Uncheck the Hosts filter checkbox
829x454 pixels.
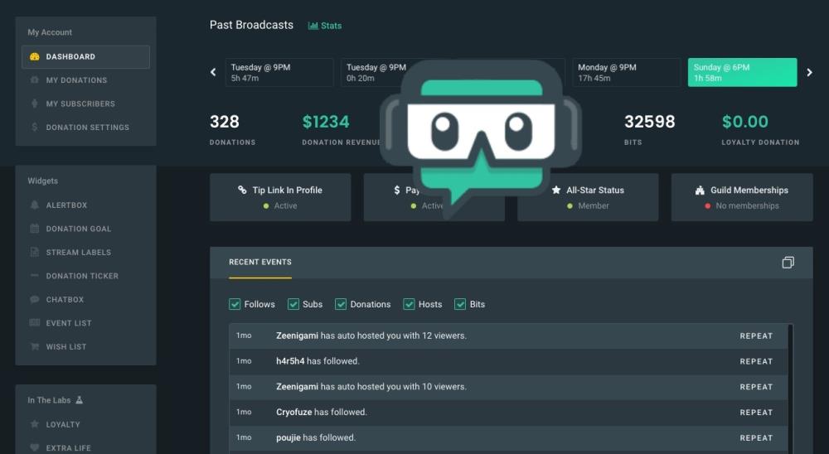(x=409, y=304)
